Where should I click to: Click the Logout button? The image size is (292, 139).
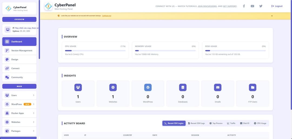click(277, 6)
